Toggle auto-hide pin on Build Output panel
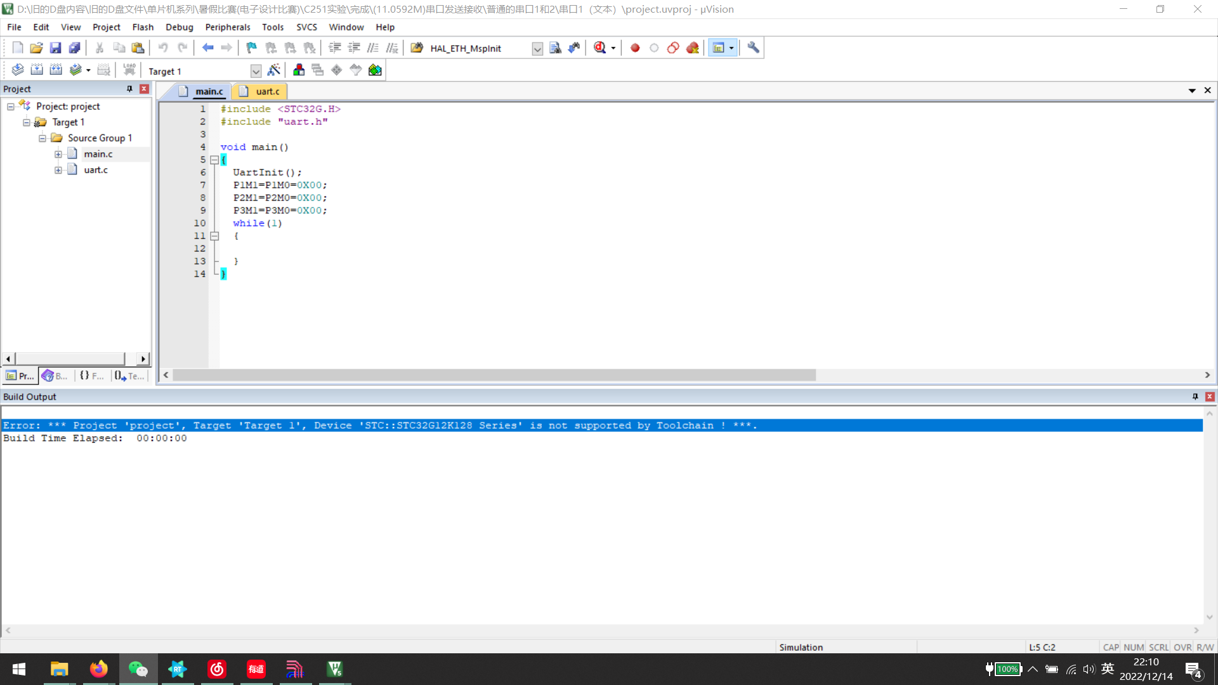Viewport: 1218px width, 685px height. point(1195,396)
